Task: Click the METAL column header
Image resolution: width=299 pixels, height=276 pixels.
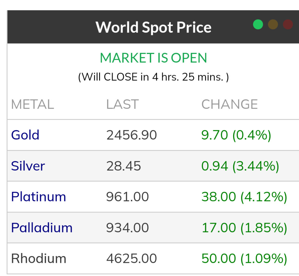Action: (x=33, y=104)
